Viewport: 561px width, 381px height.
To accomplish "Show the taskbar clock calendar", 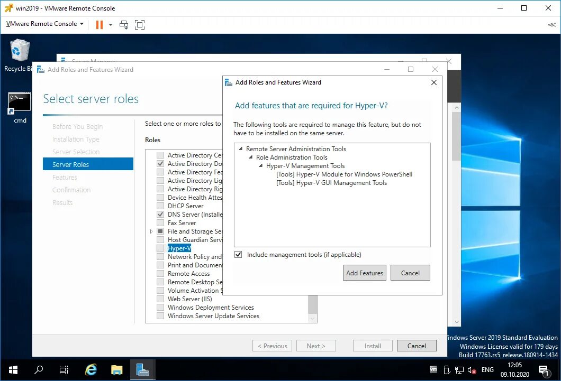I will coord(514,369).
